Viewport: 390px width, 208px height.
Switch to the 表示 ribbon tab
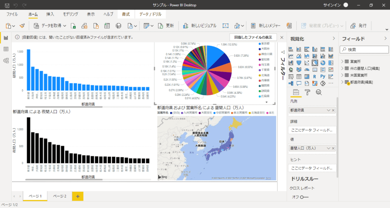[x=91, y=14]
